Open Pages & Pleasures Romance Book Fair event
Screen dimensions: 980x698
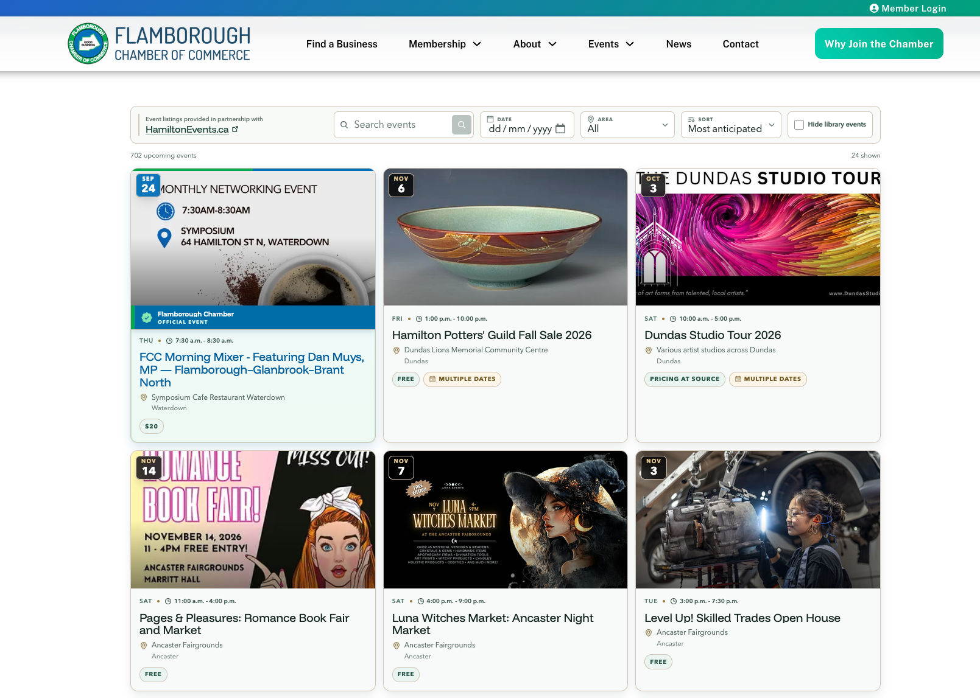(x=244, y=624)
